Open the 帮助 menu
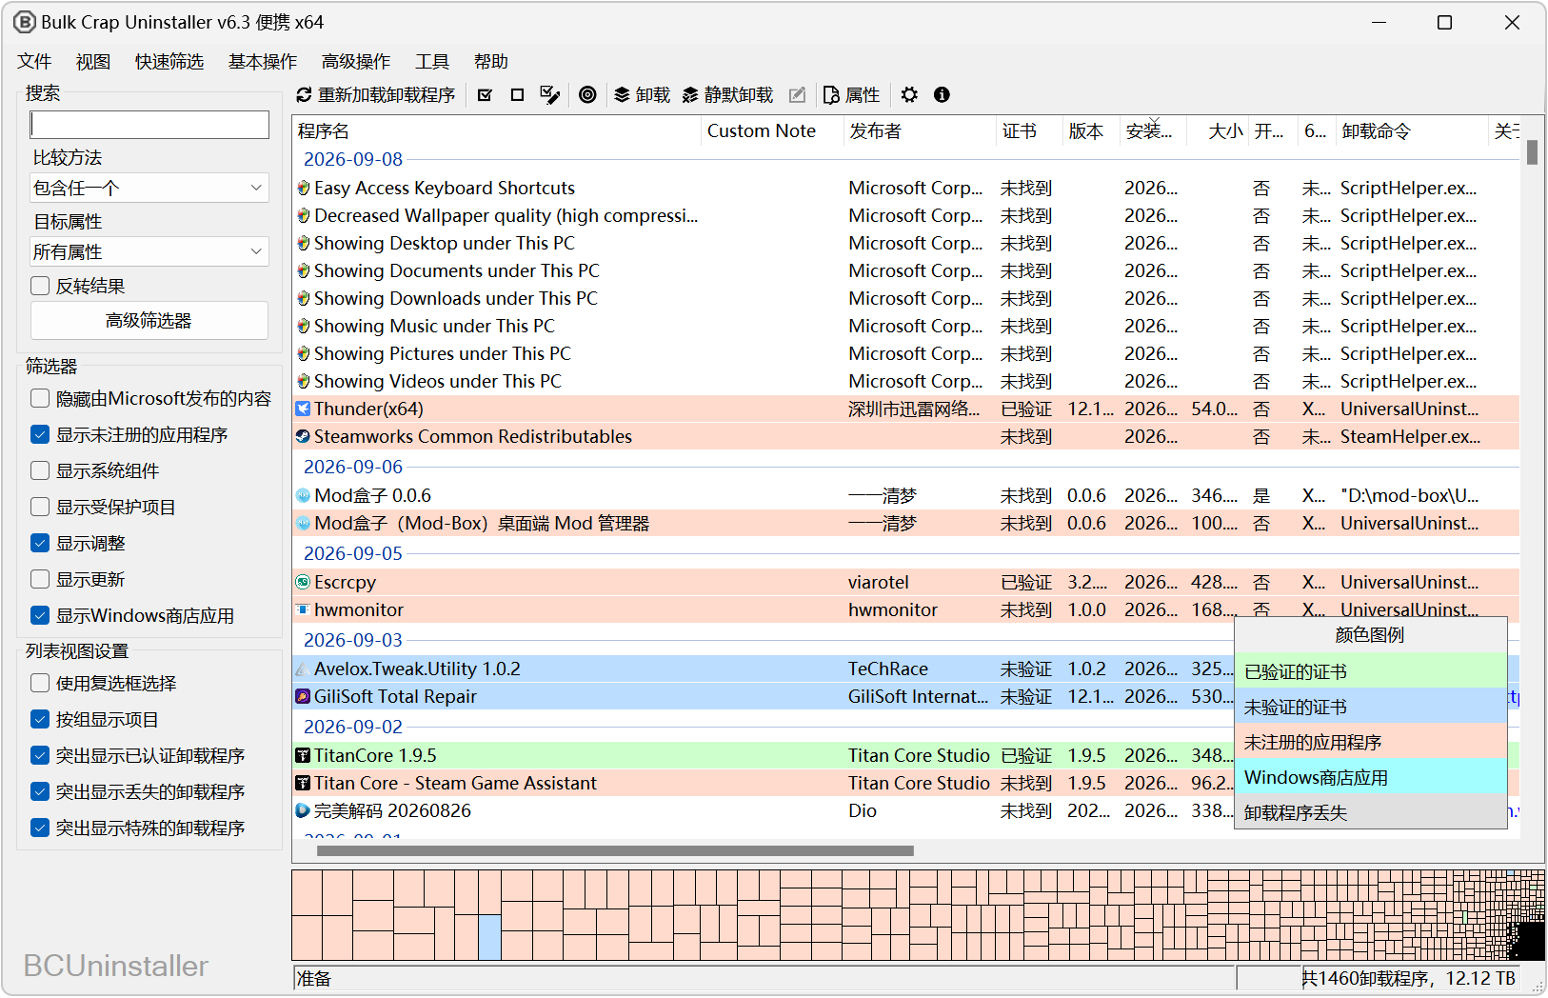 click(491, 62)
